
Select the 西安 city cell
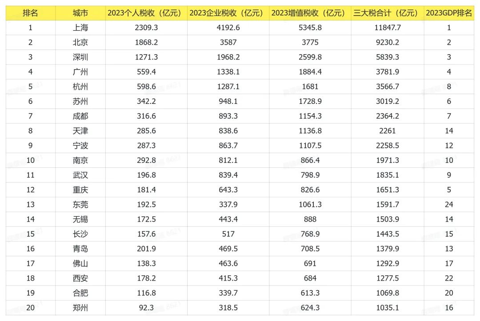[80, 278]
